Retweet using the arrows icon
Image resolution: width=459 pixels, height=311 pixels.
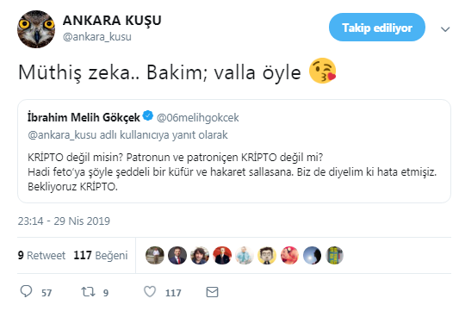(88, 292)
